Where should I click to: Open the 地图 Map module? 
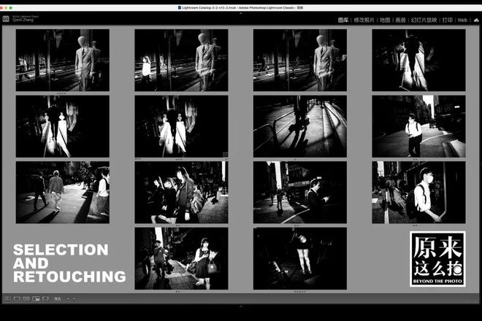coord(385,20)
